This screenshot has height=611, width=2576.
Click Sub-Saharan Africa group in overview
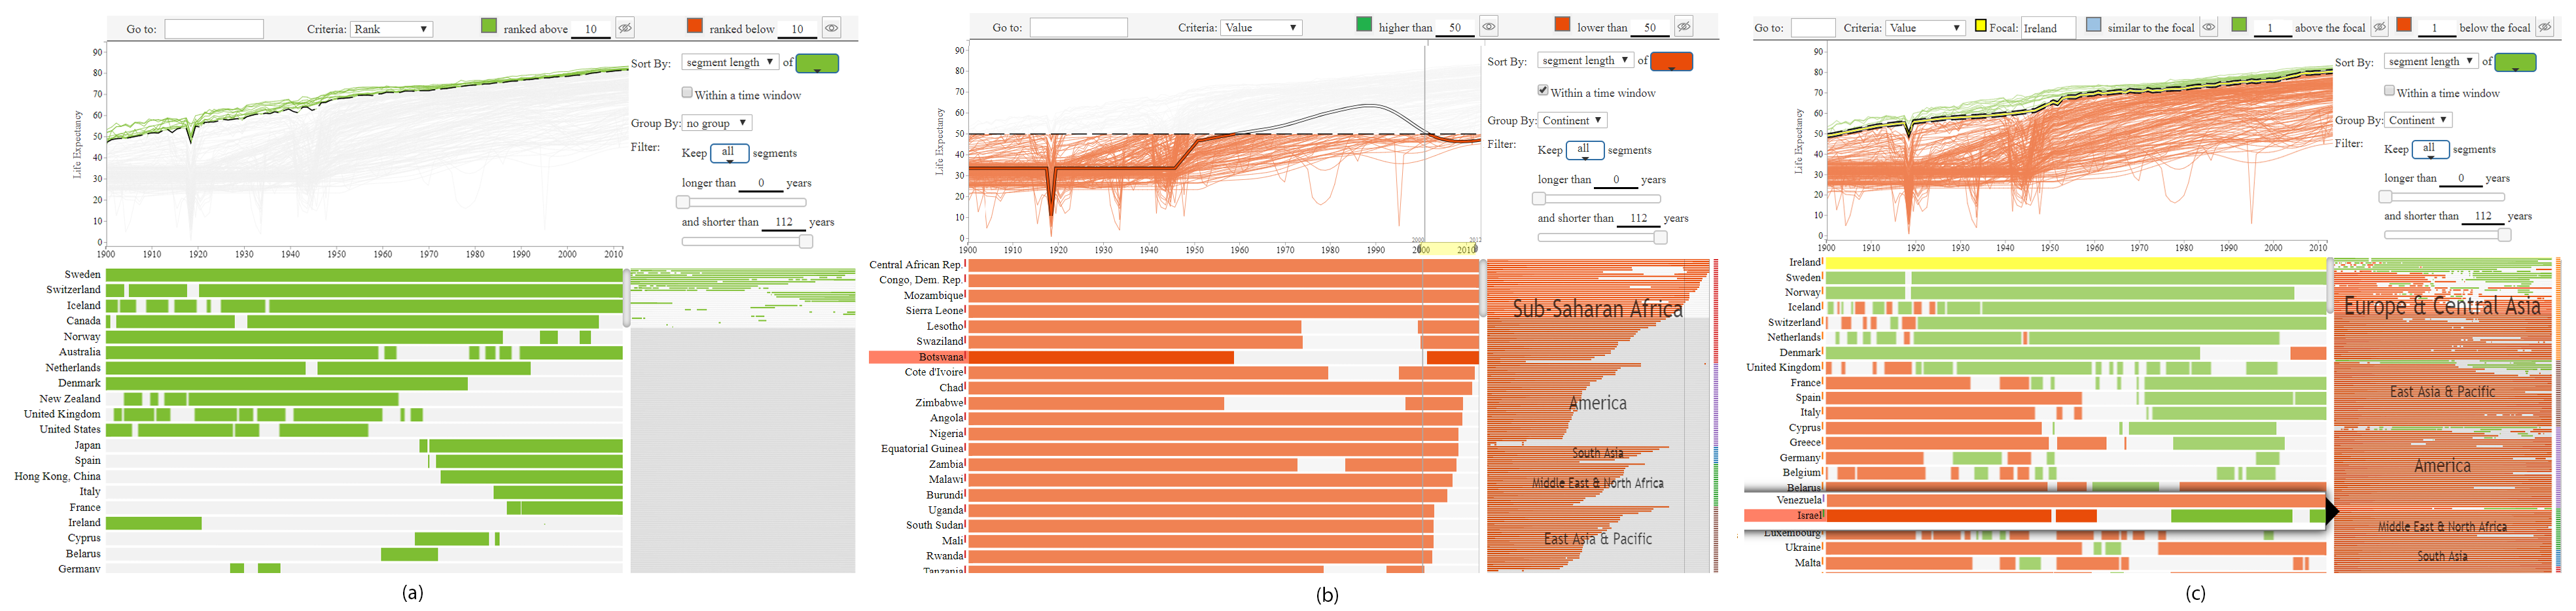click(1597, 309)
